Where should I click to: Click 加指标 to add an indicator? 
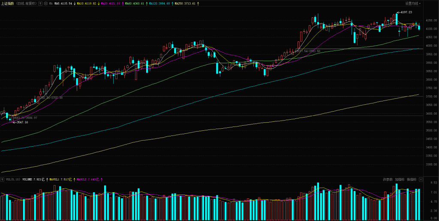coord(400,180)
